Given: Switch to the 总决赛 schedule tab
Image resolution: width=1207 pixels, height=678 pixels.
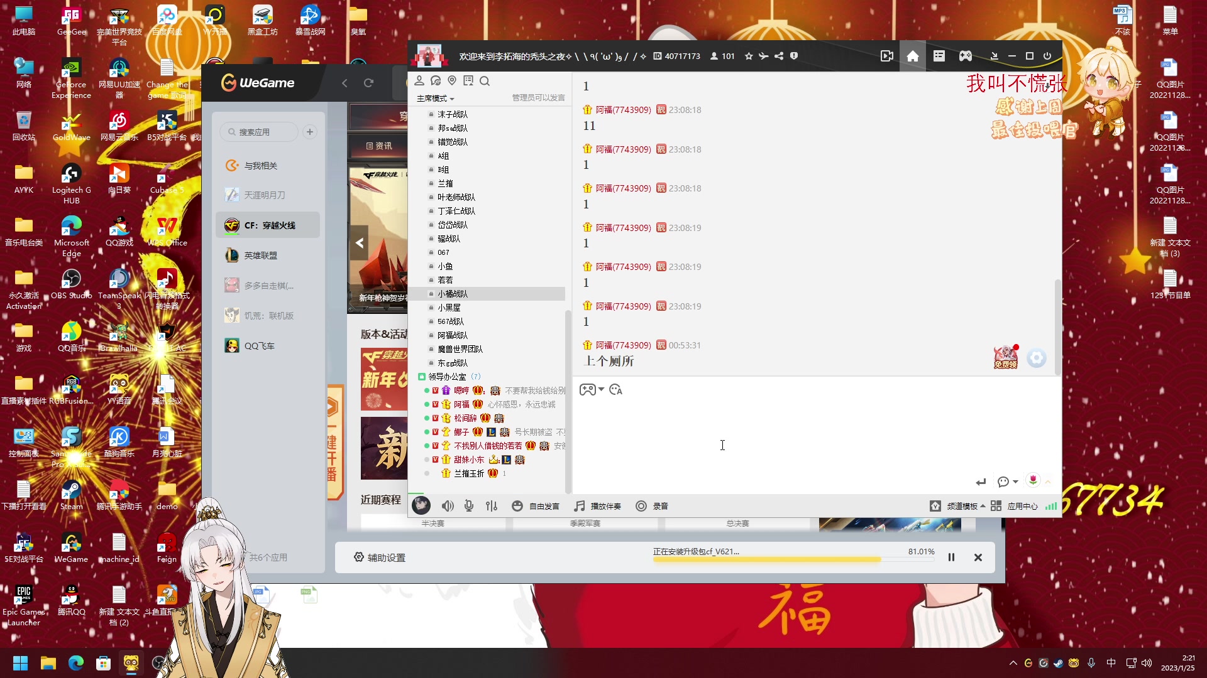Looking at the screenshot, I should point(738,523).
